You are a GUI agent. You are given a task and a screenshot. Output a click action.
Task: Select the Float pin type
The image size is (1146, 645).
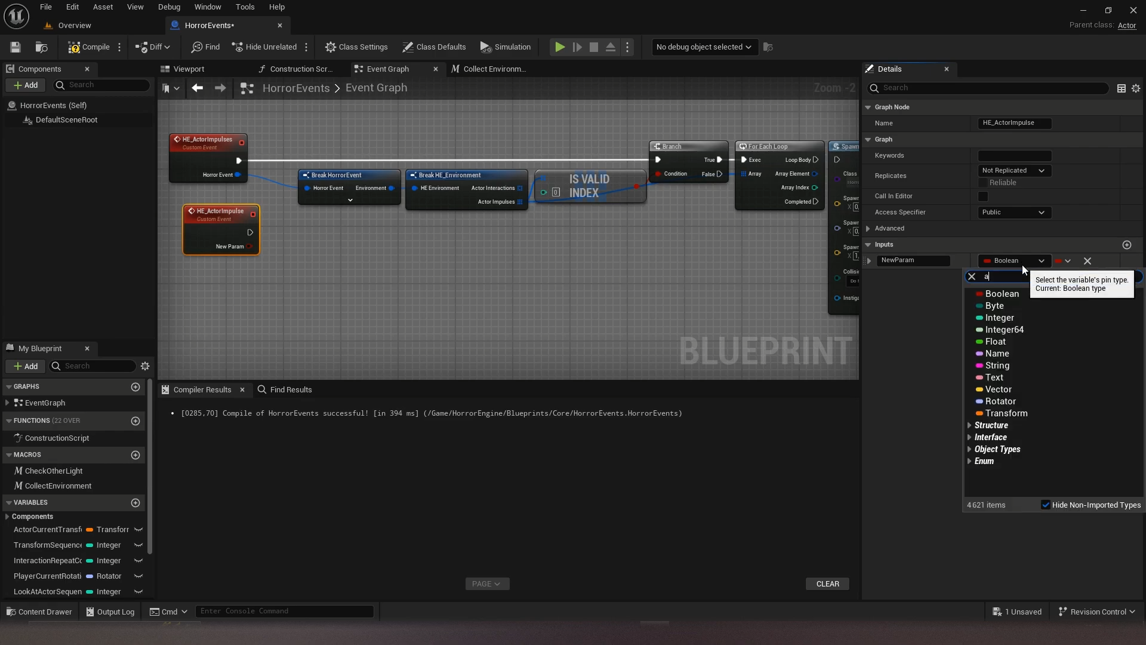click(995, 342)
